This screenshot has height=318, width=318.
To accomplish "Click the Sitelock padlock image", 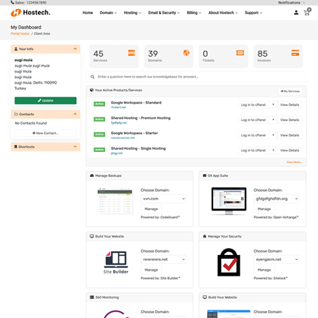I will coord(229,262).
